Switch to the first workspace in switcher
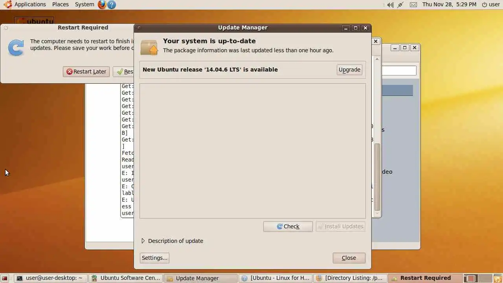Image resolution: width=503 pixels, height=283 pixels. [470, 278]
